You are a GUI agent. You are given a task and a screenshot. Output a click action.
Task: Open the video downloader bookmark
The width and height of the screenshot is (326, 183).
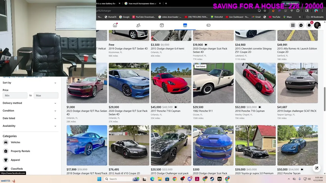[x=170, y=17]
